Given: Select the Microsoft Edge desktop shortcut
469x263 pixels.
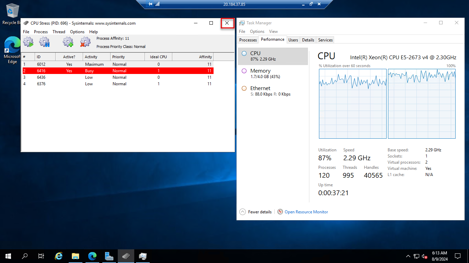Looking at the screenshot, I should click(x=12, y=50).
